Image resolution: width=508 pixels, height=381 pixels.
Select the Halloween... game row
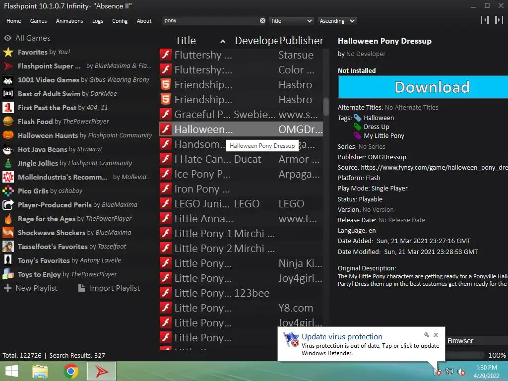click(x=241, y=129)
